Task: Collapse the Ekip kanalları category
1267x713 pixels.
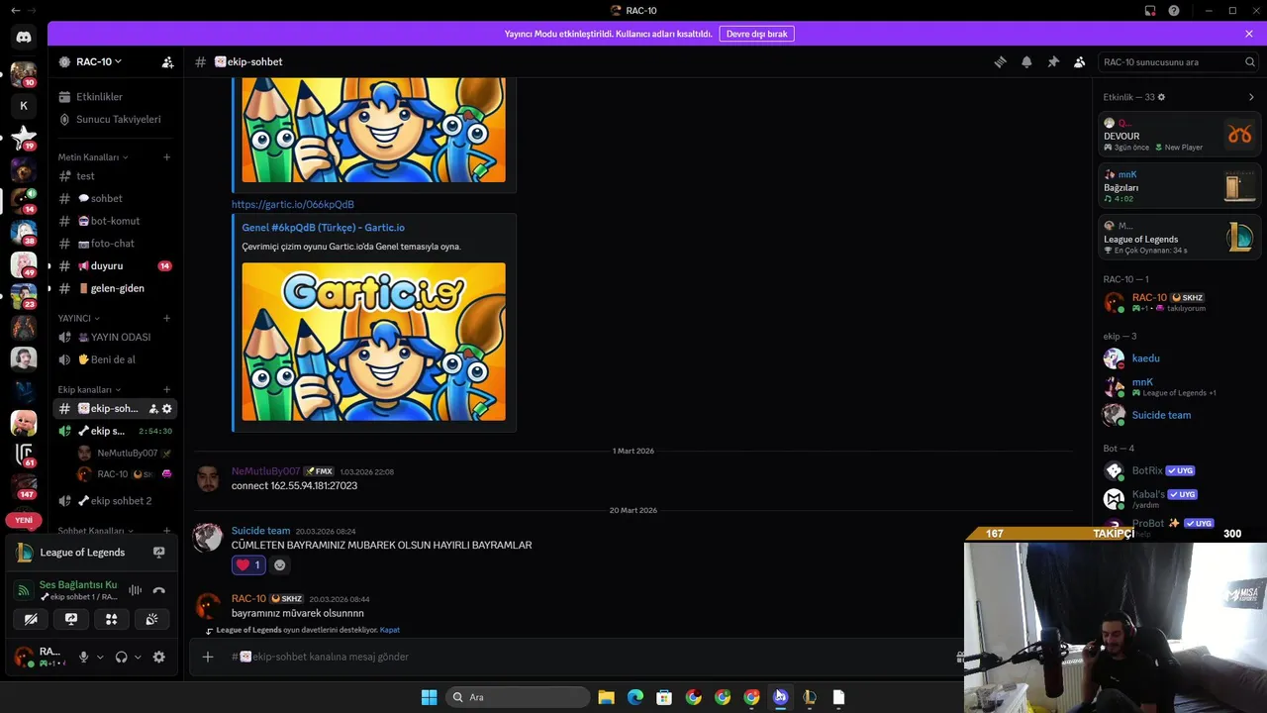Action: click(89, 389)
